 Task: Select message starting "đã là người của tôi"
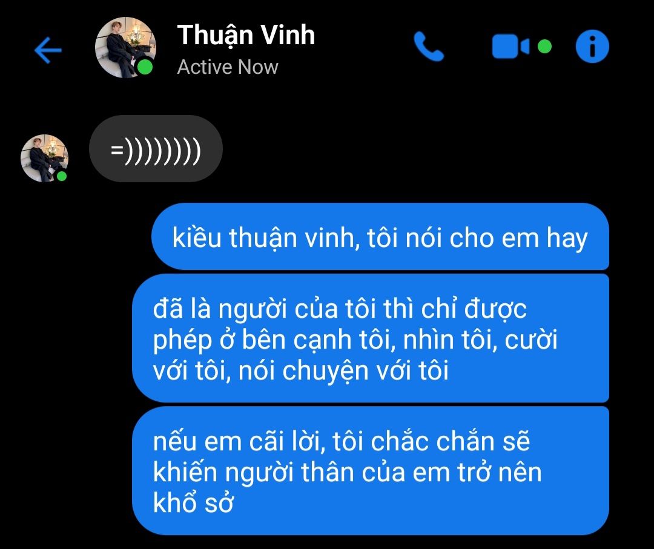pyautogui.click(x=371, y=338)
